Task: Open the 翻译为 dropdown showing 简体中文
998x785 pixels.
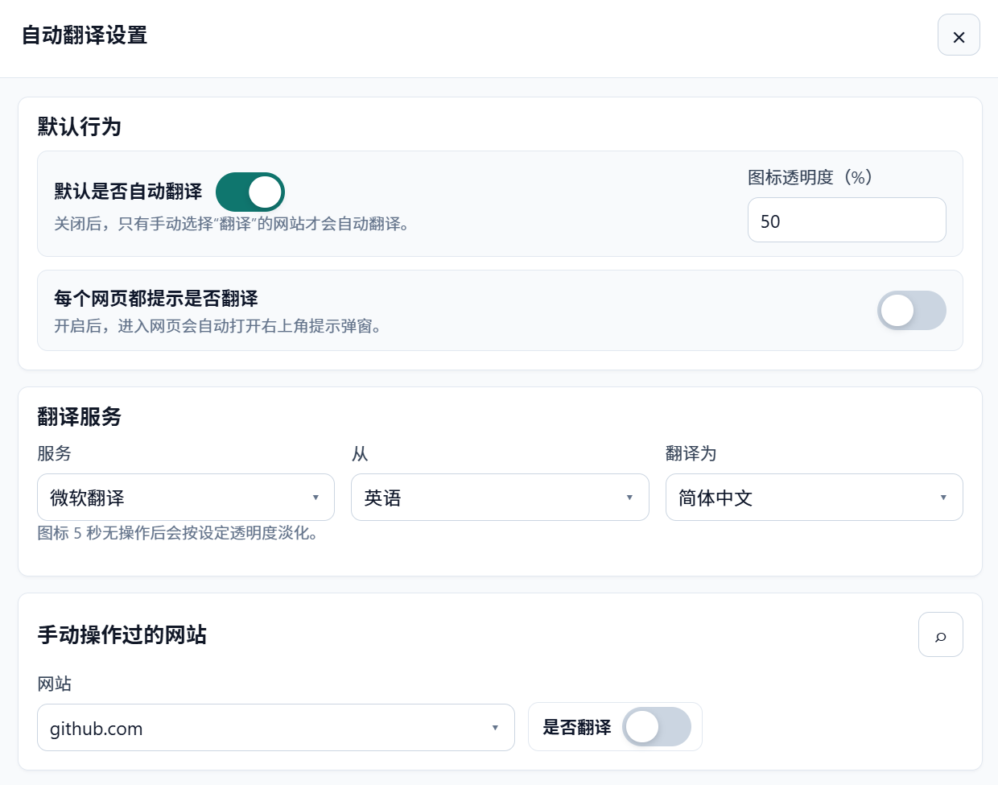Action: pos(814,498)
